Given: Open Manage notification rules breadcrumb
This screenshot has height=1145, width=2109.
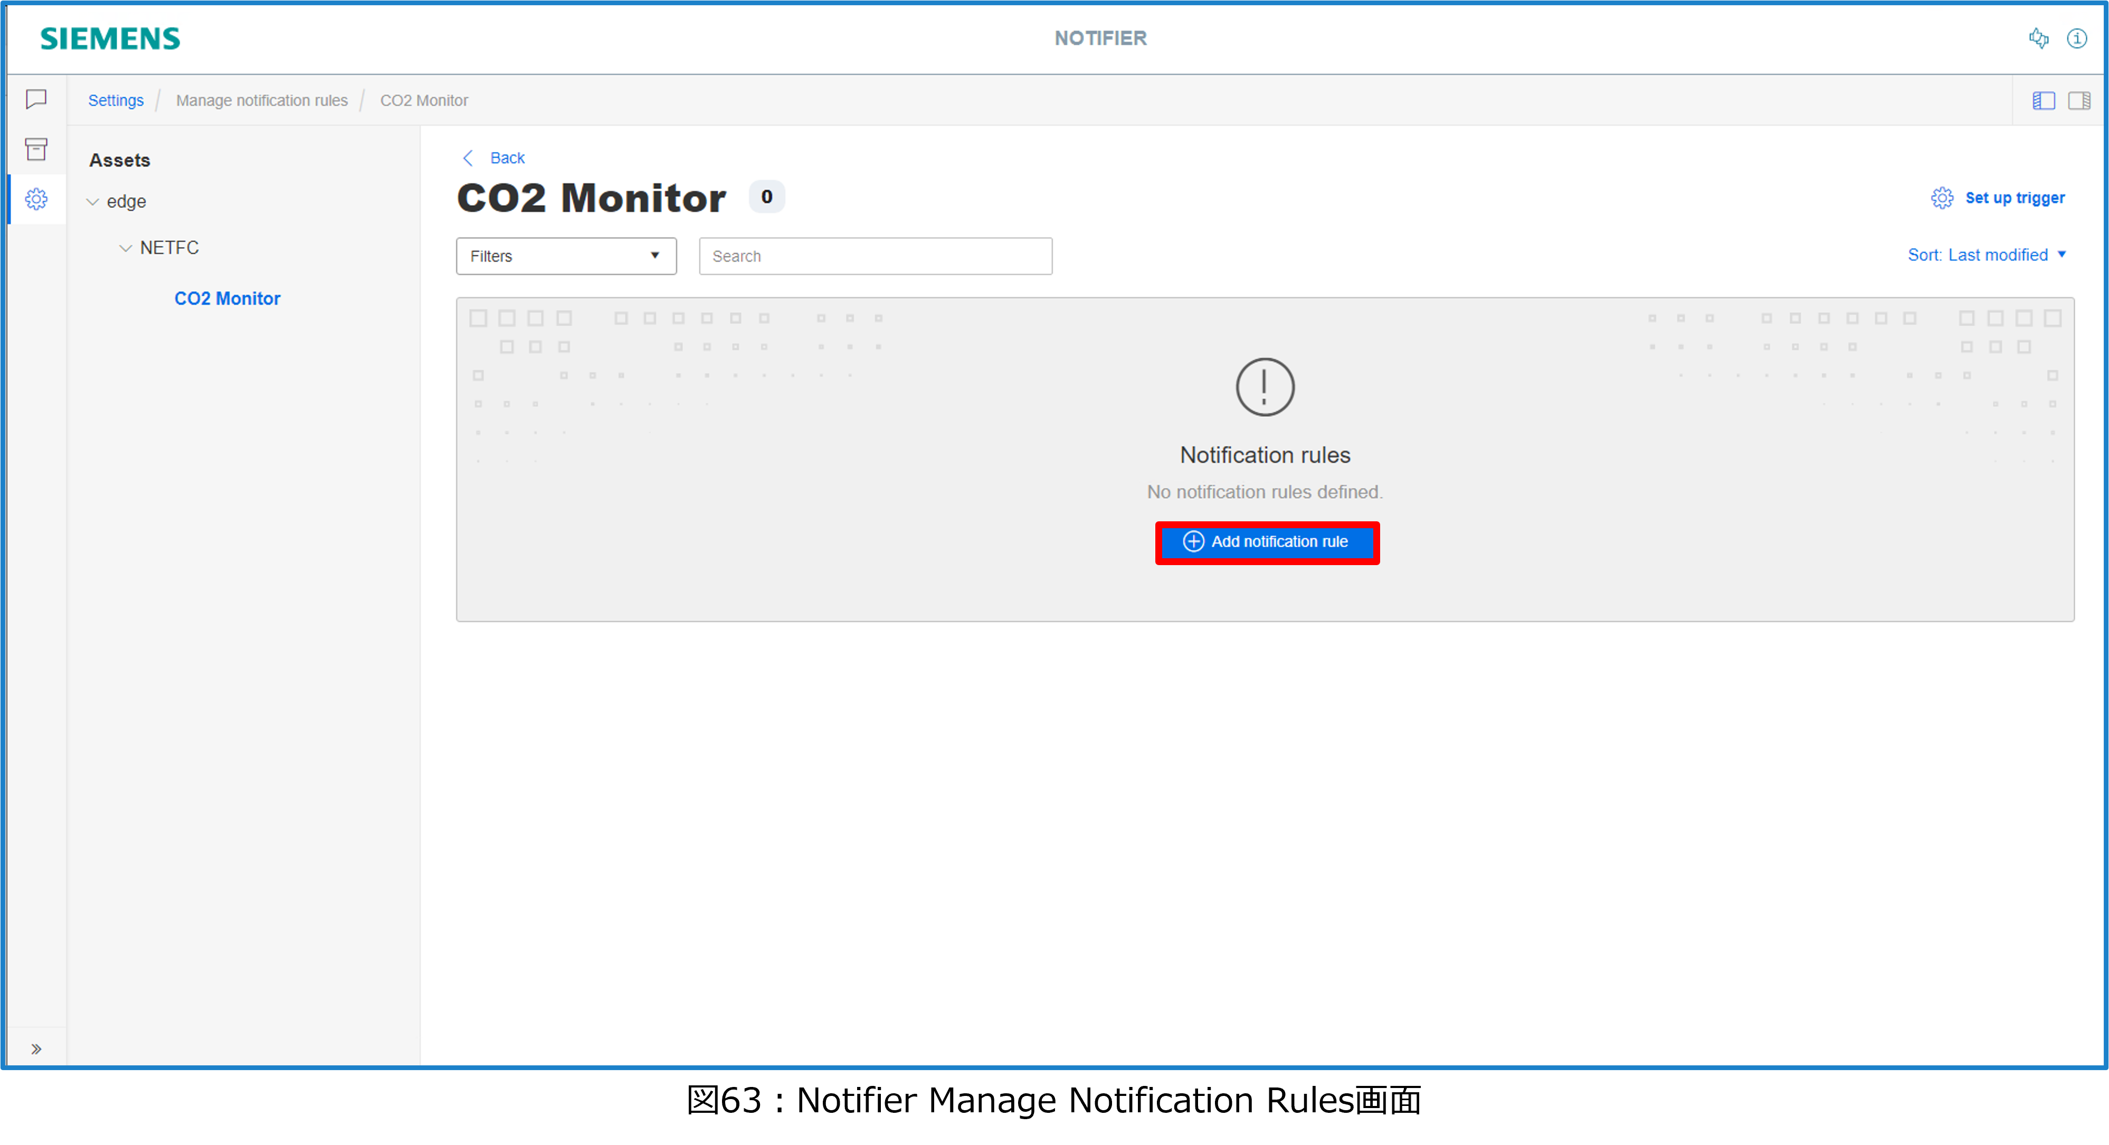Looking at the screenshot, I should pyautogui.click(x=262, y=101).
